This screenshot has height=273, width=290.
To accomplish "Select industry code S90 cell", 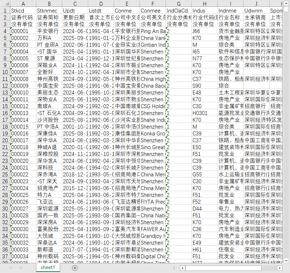I will tap(205, 85).
